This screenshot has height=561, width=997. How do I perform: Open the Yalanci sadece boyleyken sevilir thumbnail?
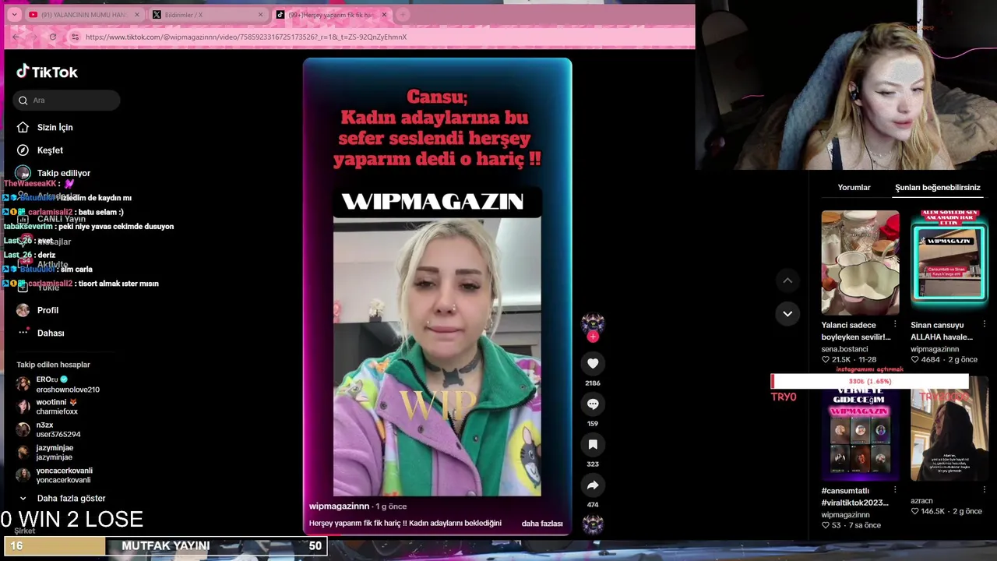[x=860, y=263]
